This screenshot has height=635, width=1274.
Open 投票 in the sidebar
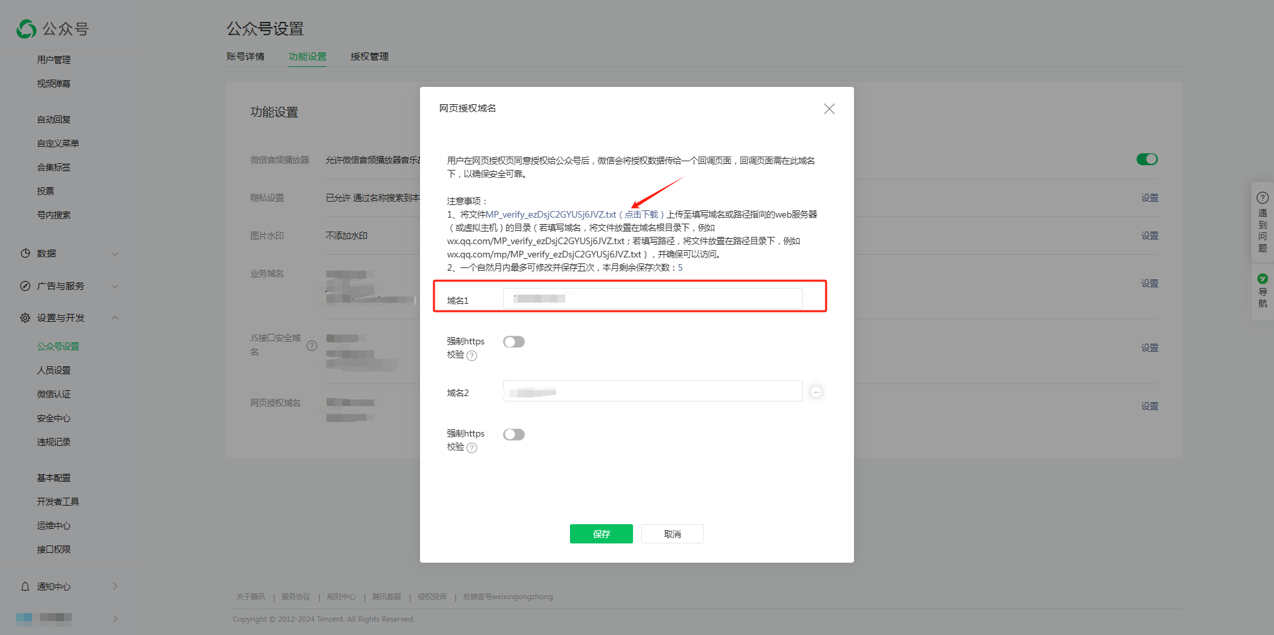pos(46,191)
